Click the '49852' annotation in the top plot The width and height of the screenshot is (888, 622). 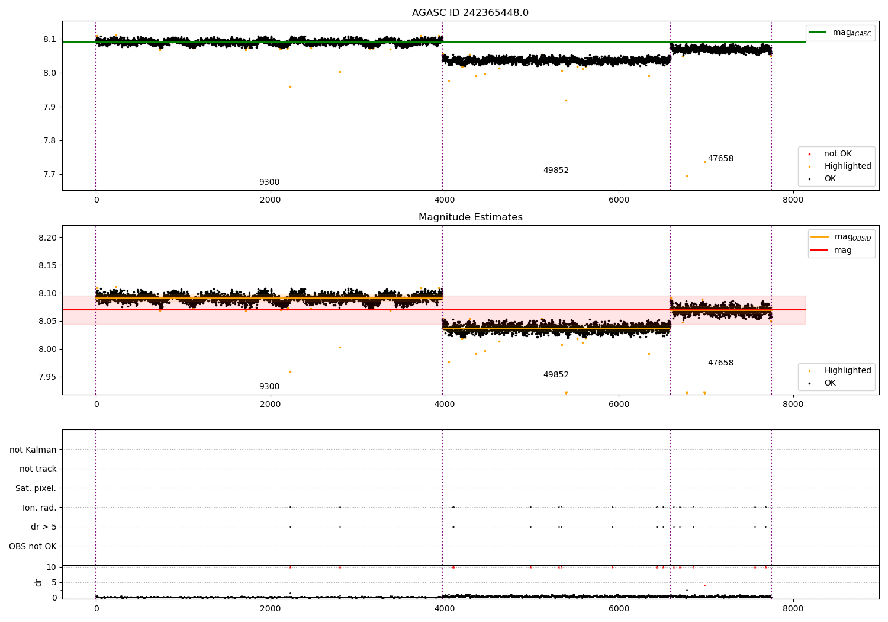tap(556, 171)
